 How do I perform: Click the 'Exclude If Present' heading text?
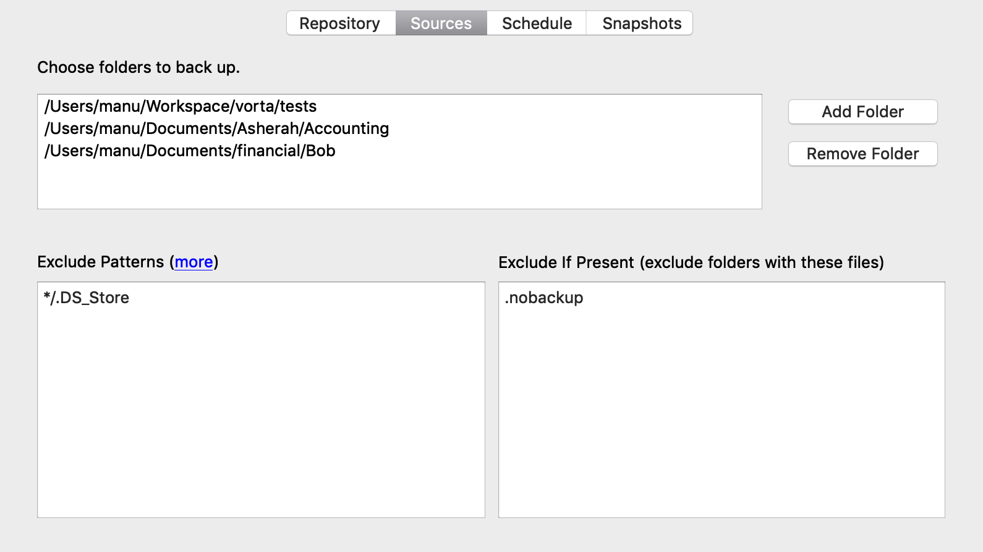click(566, 262)
